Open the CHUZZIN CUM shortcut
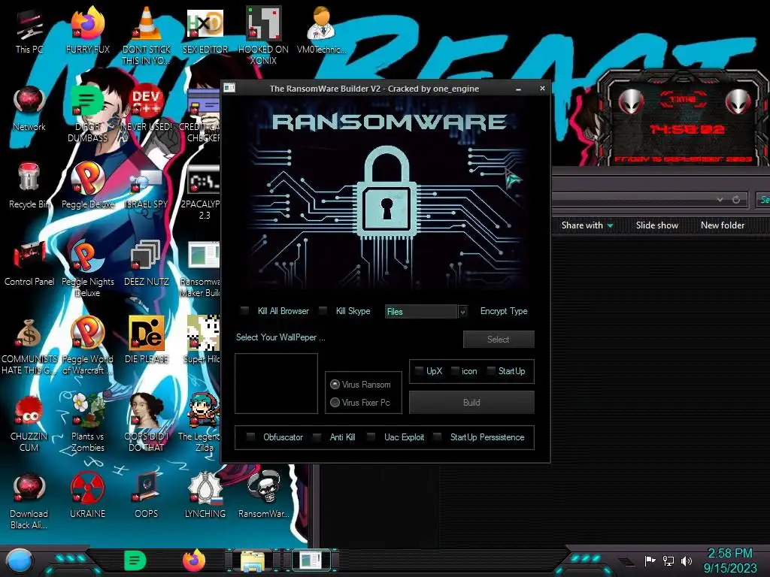The image size is (770, 577). pos(29,423)
